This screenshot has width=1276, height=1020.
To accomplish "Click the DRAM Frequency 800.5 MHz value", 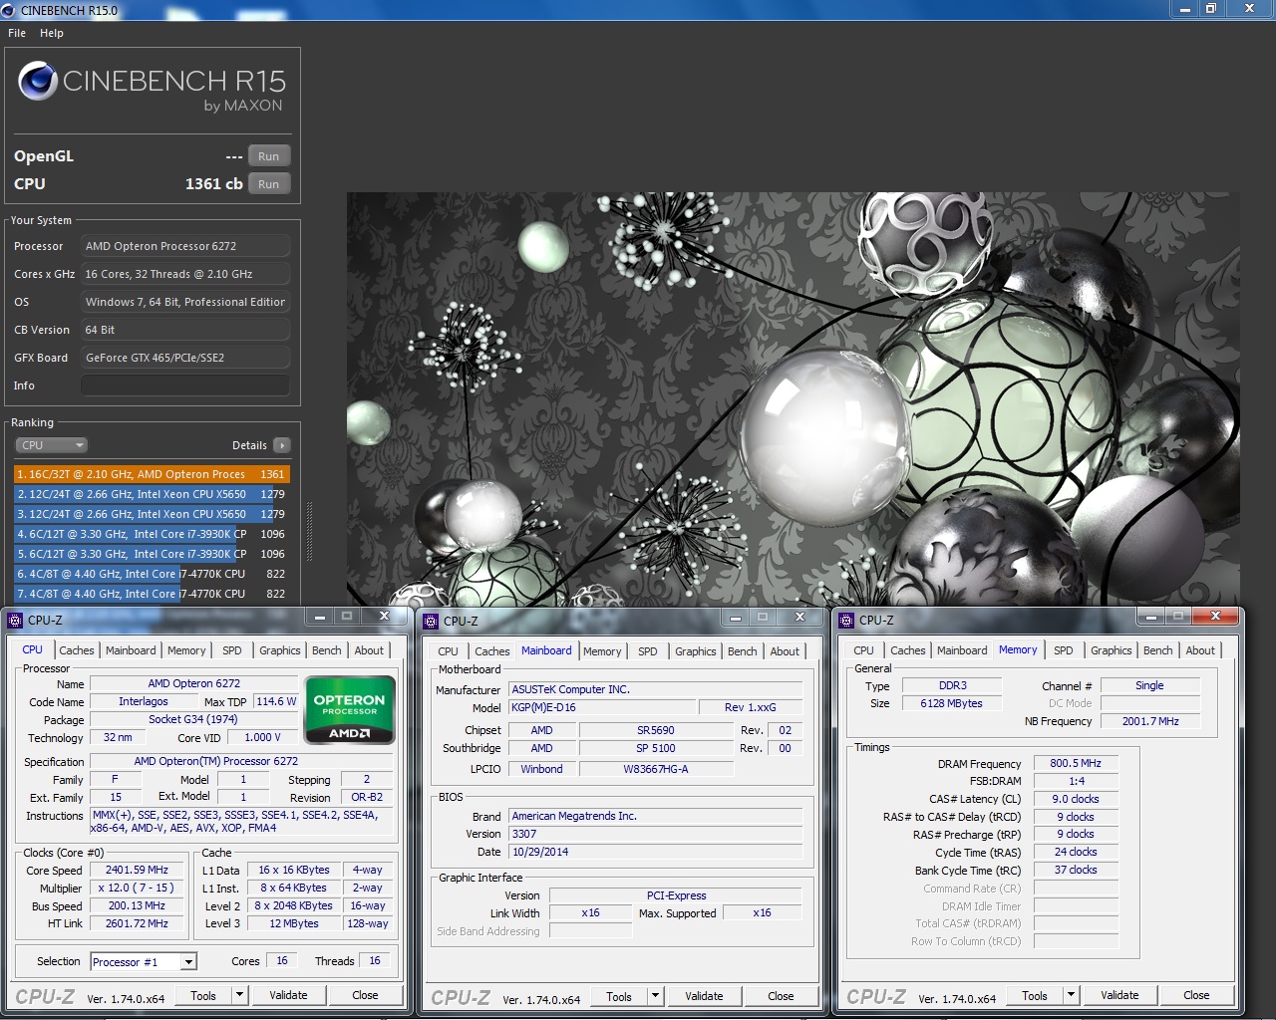I will pos(1076,763).
